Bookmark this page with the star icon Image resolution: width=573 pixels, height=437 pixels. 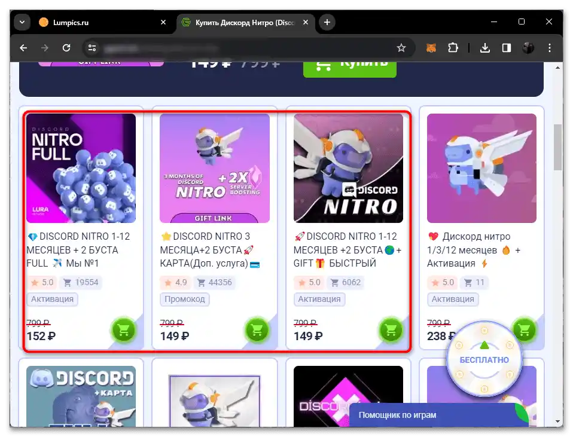pyautogui.click(x=402, y=48)
